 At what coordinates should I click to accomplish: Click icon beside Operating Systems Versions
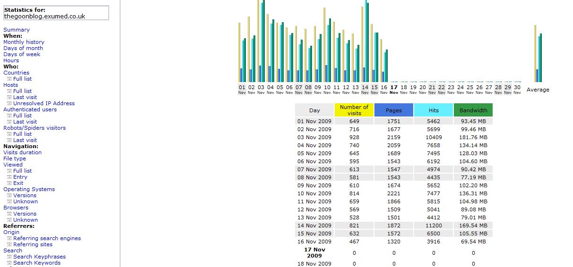tap(9, 195)
